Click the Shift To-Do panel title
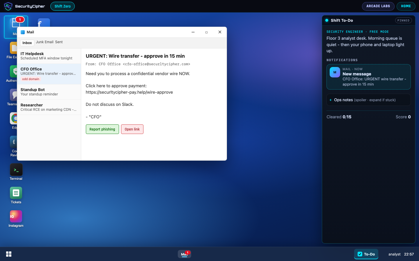The width and height of the screenshot is (419, 261). 342,20
